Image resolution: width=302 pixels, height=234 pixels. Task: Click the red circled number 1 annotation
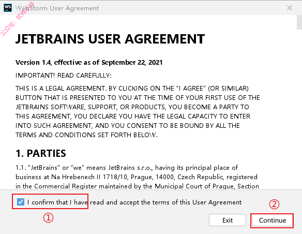coord(48,218)
